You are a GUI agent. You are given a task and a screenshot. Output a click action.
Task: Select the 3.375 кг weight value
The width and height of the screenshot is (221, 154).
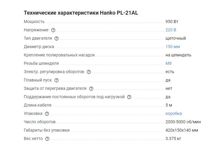(173, 138)
